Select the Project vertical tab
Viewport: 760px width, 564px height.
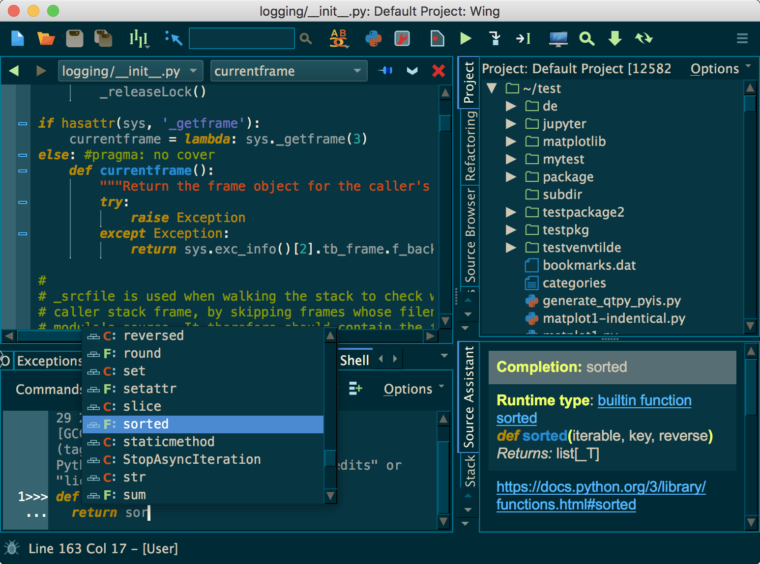pos(469,82)
